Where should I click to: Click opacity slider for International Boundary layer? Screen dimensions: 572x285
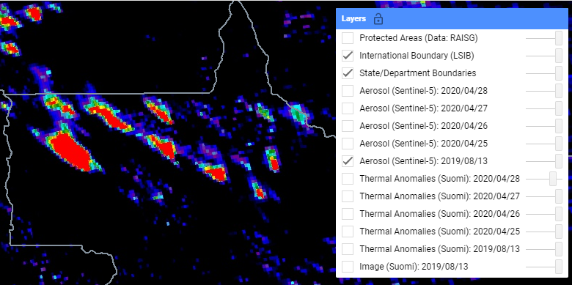pyautogui.click(x=544, y=56)
